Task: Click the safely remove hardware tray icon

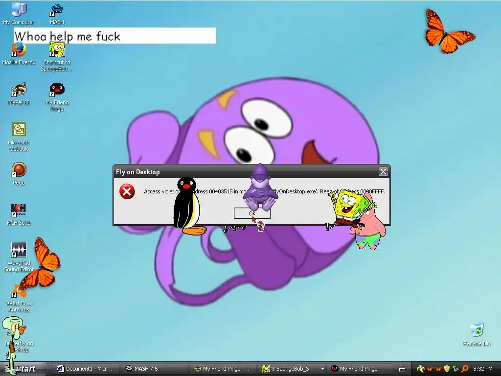Action: pyautogui.click(x=455, y=369)
